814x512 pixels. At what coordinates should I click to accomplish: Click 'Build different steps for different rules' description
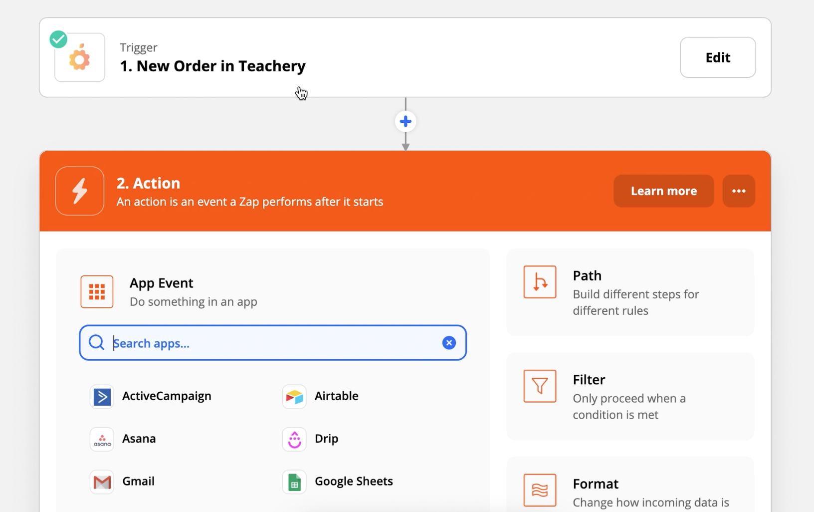point(636,302)
